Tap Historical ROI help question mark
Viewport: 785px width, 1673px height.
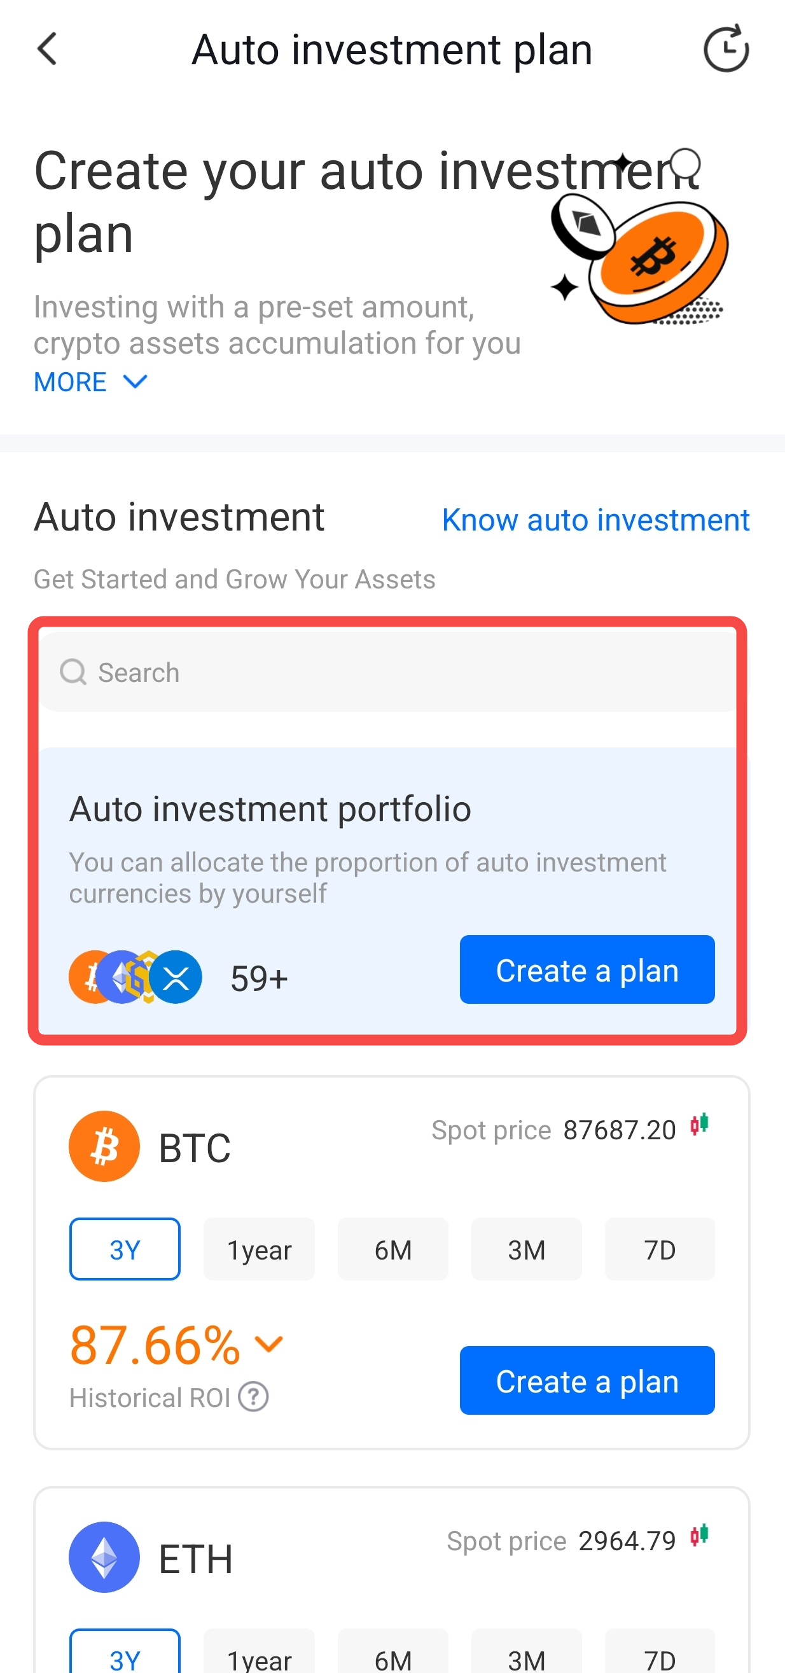253,1397
